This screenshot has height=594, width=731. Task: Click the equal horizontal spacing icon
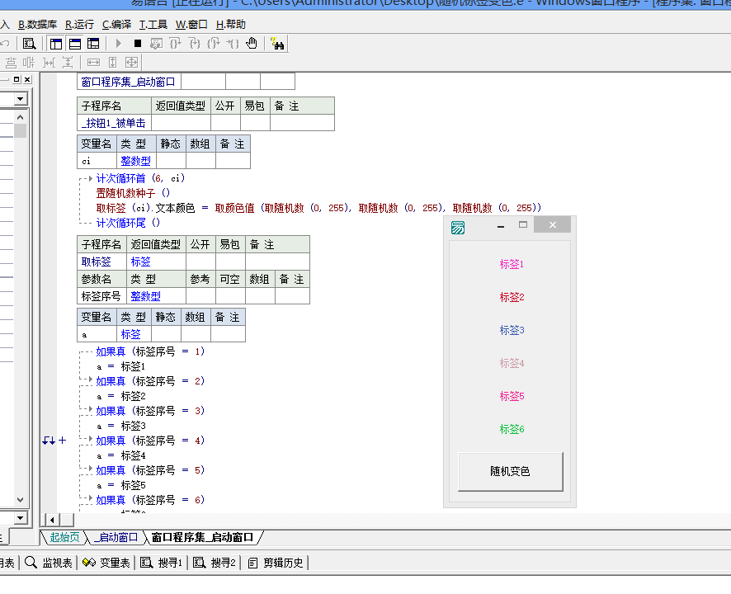[49, 63]
